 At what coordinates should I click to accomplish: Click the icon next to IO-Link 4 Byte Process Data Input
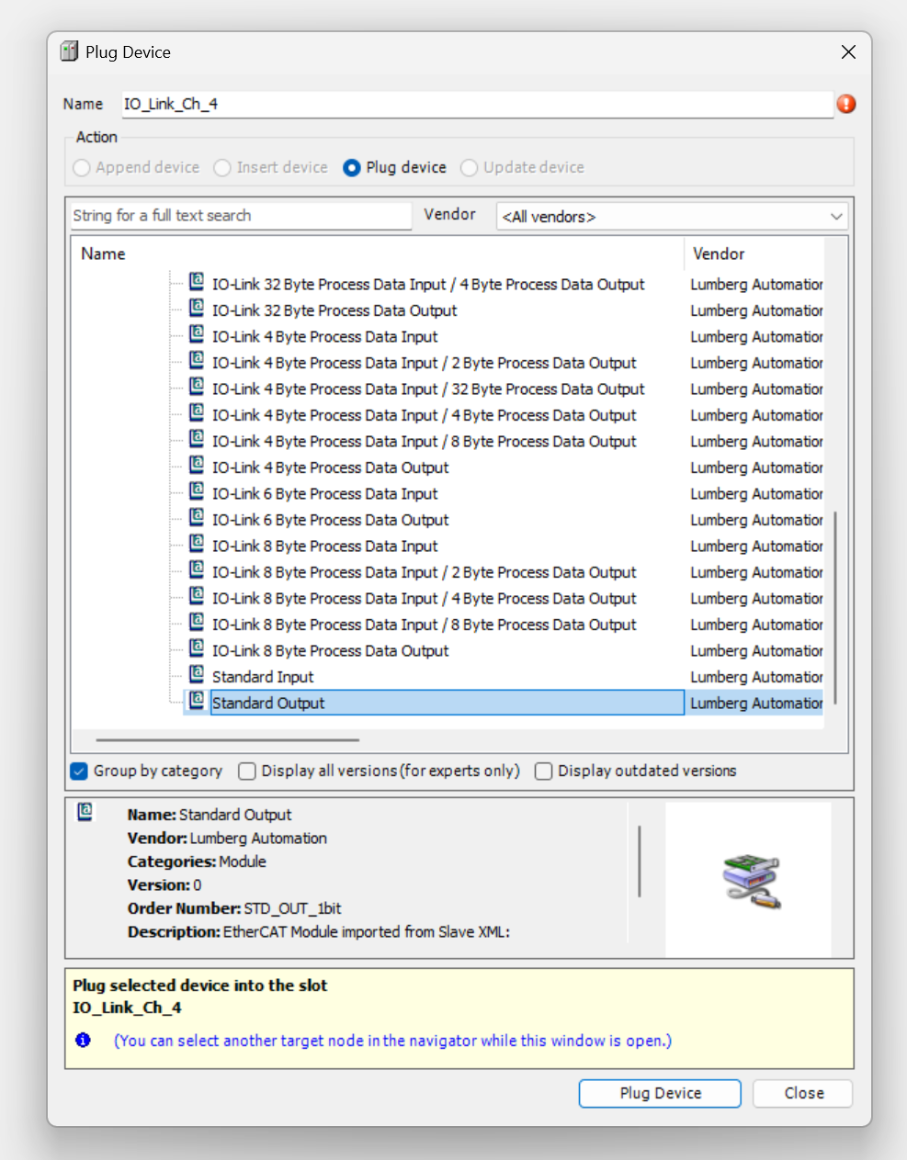click(x=197, y=334)
